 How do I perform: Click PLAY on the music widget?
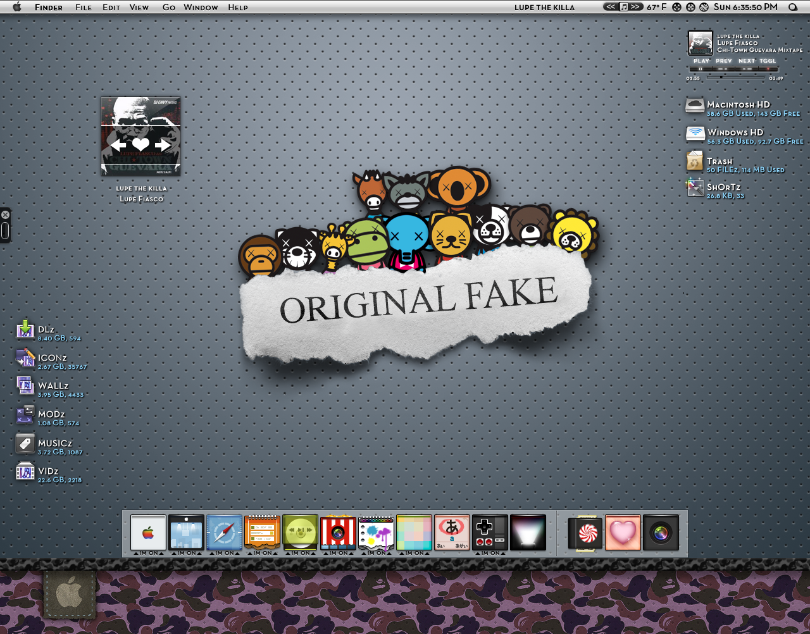click(701, 61)
